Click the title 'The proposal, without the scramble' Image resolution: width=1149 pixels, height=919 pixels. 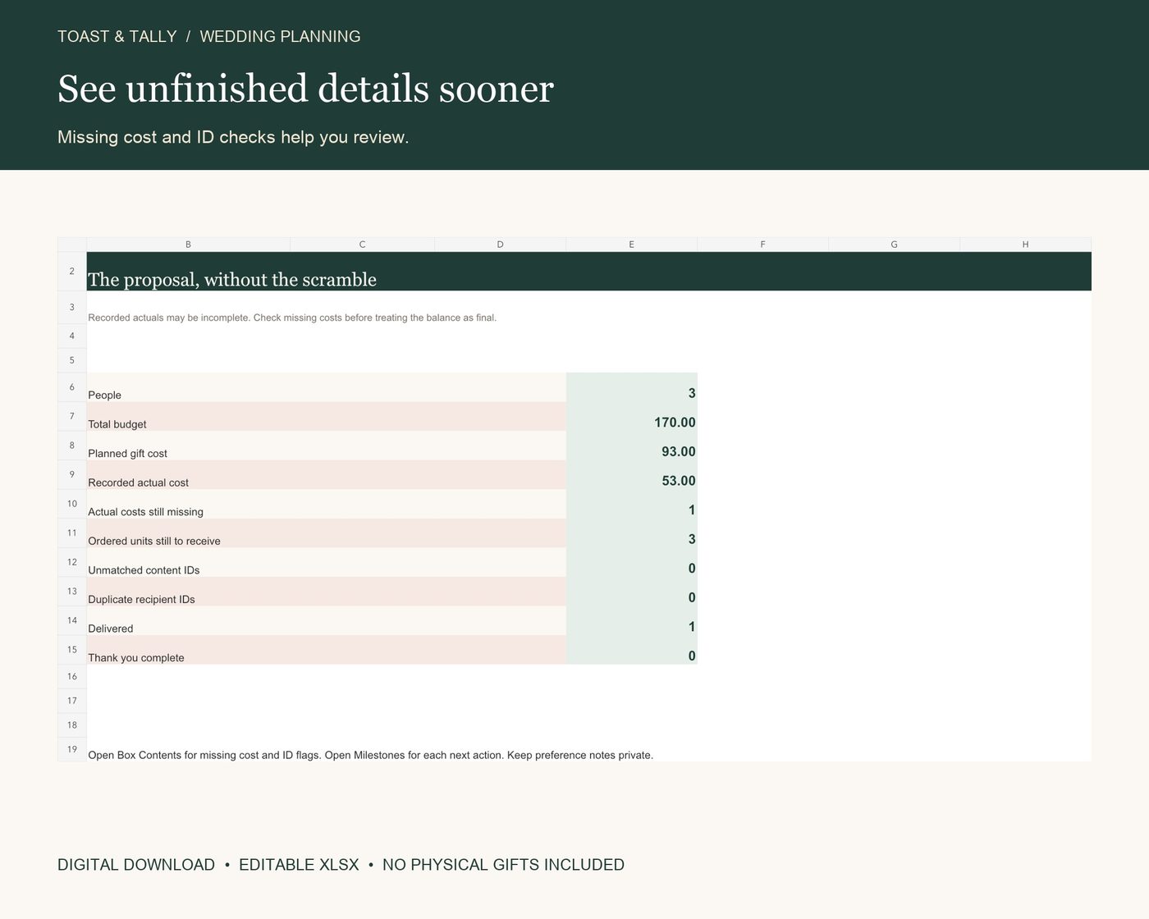click(232, 280)
